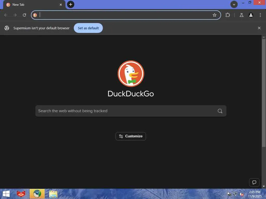
Task: Click the scrollbar up arrow
Action: pos(264,37)
